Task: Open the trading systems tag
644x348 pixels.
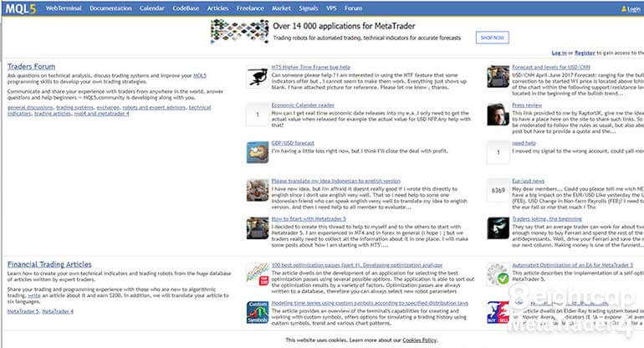Action: point(75,107)
